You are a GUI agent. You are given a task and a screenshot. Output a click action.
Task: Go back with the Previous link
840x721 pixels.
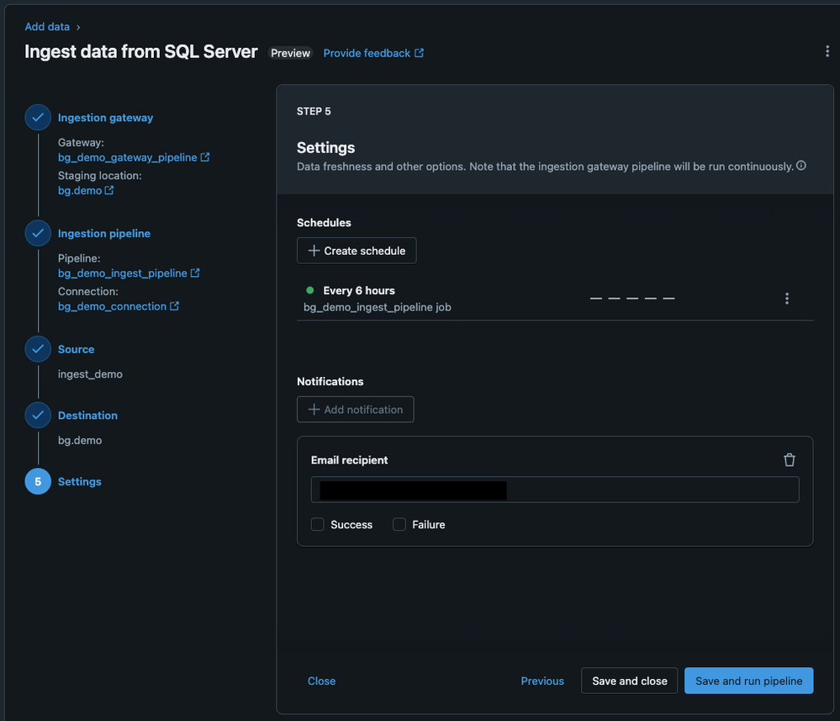tap(542, 681)
